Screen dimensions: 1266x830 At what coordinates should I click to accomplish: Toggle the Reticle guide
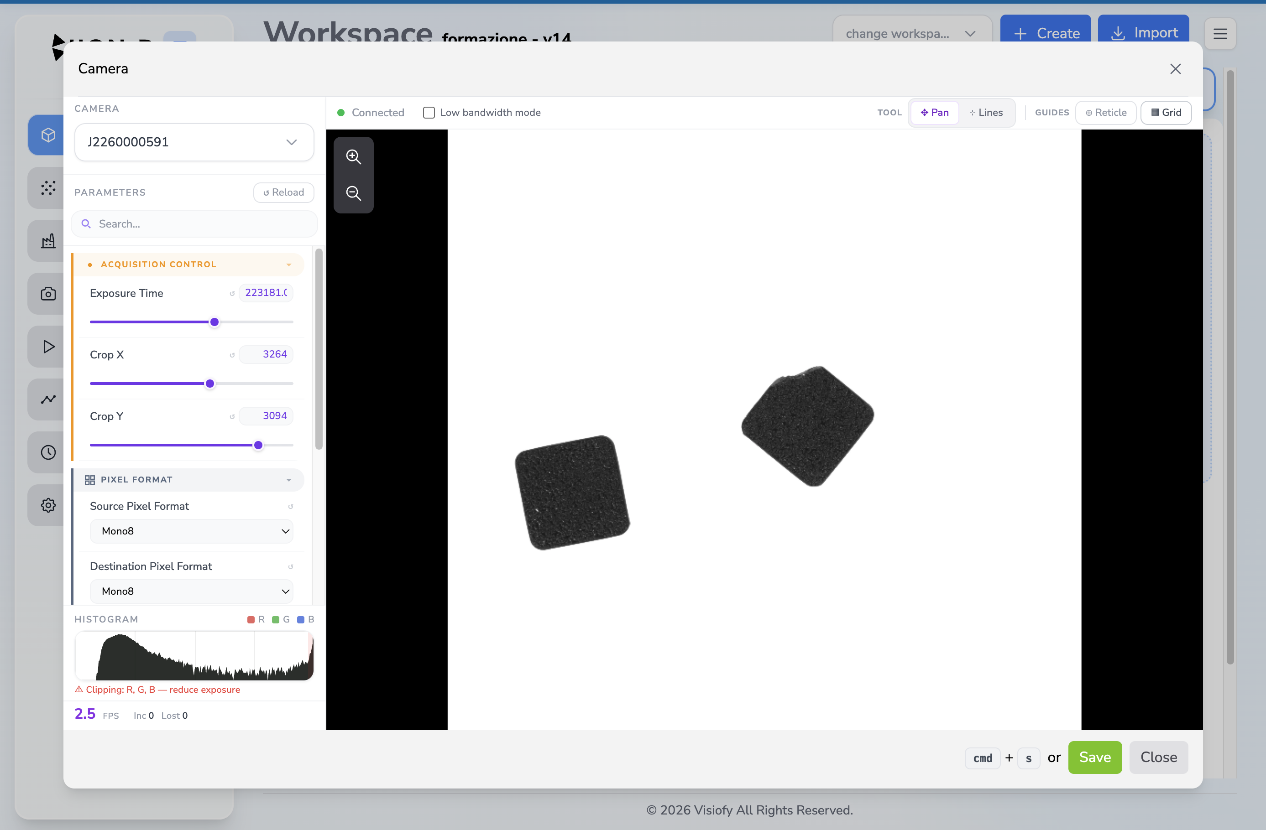click(1106, 113)
